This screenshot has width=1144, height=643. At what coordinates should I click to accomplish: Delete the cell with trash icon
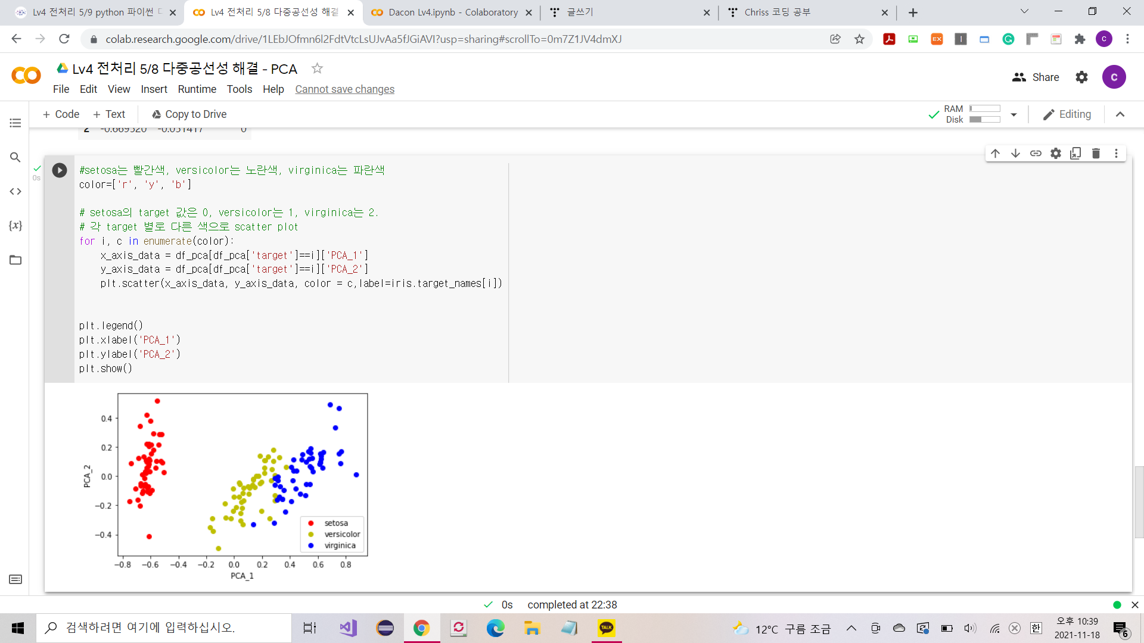pos(1096,154)
